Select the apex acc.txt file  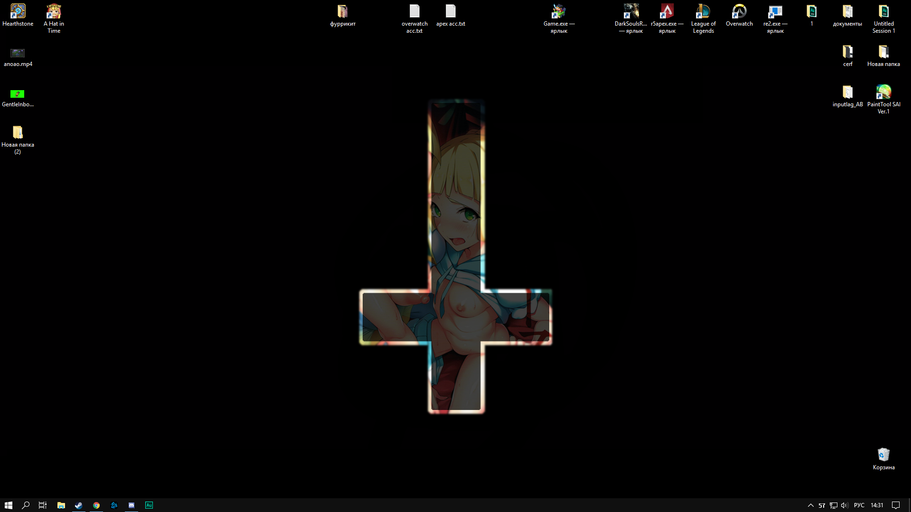click(x=451, y=15)
